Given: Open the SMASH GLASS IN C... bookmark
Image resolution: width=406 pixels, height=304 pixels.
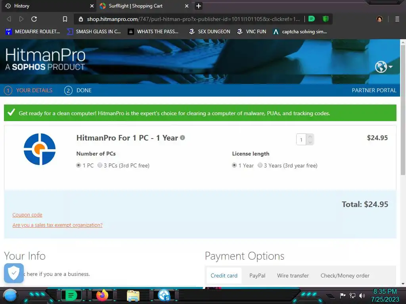Looking at the screenshot, I should pos(94,32).
